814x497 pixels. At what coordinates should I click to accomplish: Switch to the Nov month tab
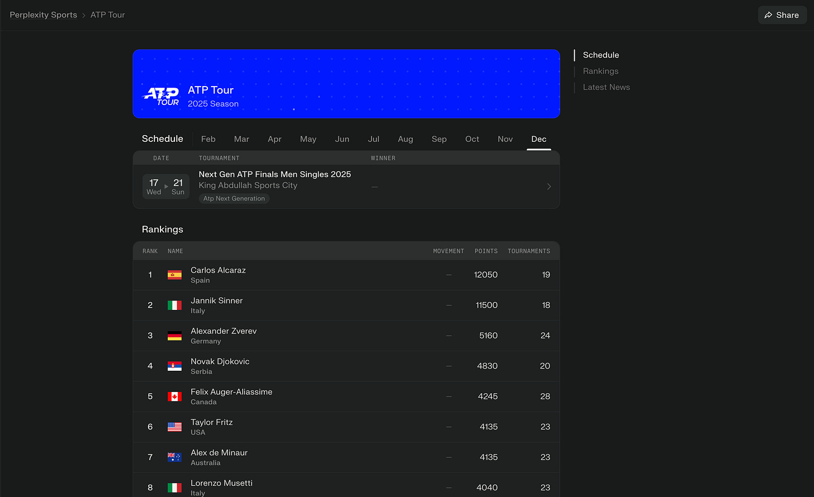click(505, 139)
